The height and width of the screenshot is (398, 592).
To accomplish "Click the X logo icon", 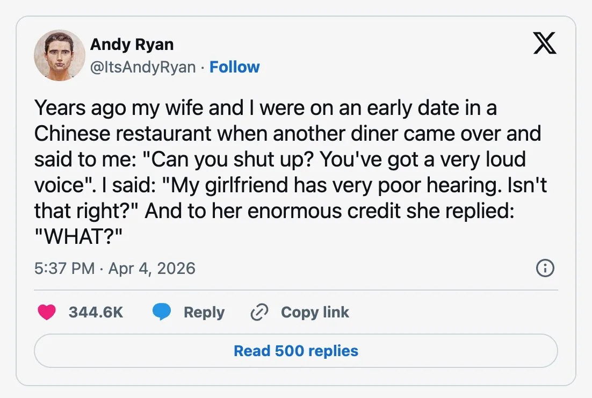I will (544, 43).
